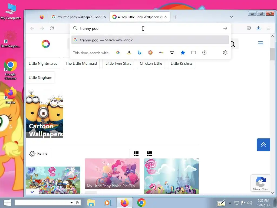Switch to the 'my little pony wallpaper' Google tab
Viewport: 277px width, 208px height.
click(79, 17)
